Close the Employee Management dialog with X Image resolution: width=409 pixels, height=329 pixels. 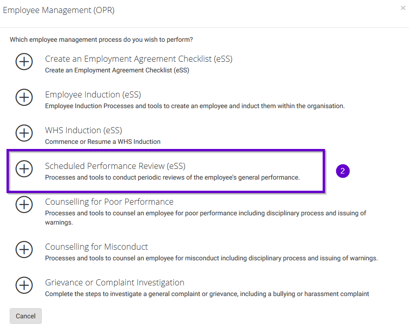(x=403, y=8)
